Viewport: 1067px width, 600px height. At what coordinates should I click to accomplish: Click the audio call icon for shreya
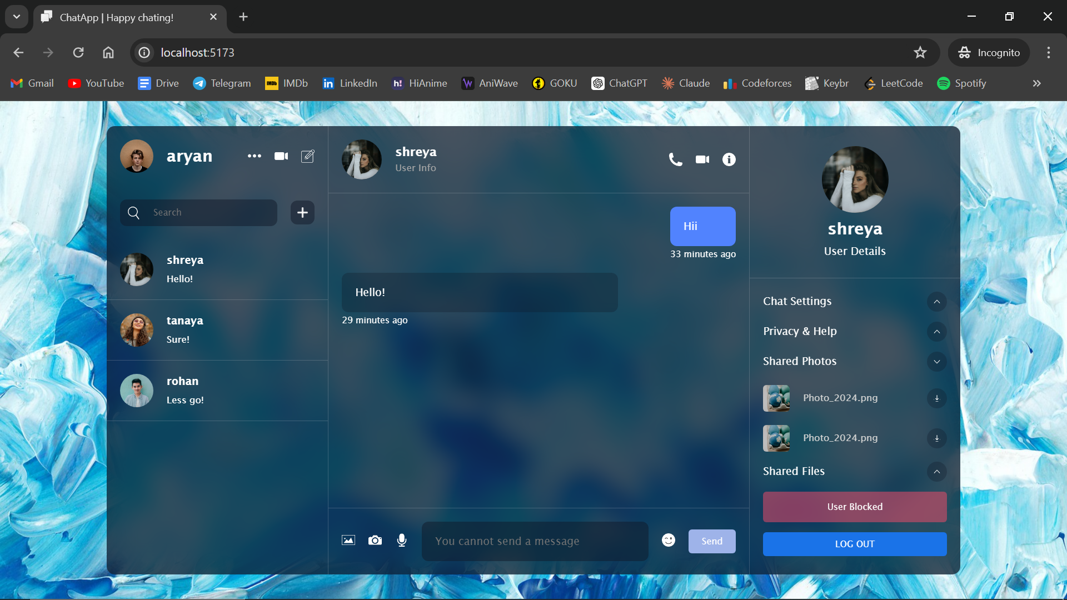pyautogui.click(x=675, y=159)
